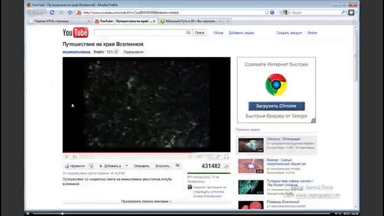
Task: Click the flag report video icon
Action: 178,166
